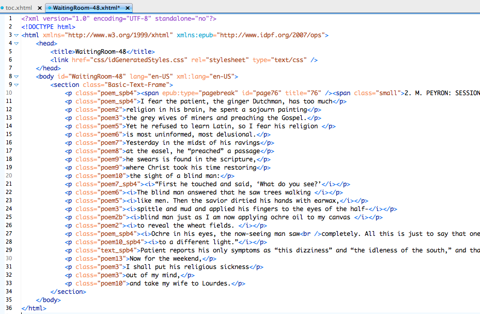
Task: Collapse the head element fold triangle
Action: pyautogui.click(x=17, y=43)
